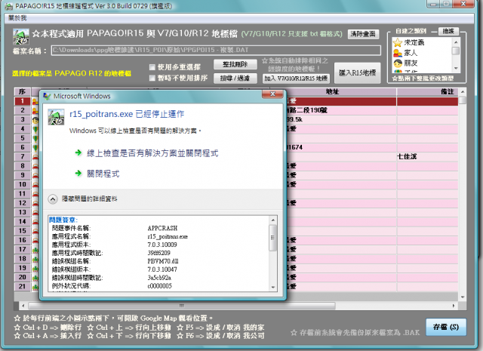This screenshot has height=351, width=483.
Task: Close the Microsoft Windows crash dialog
Action: [272, 94]
